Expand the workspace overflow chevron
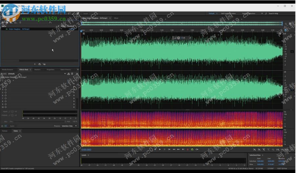 coord(262,13)
